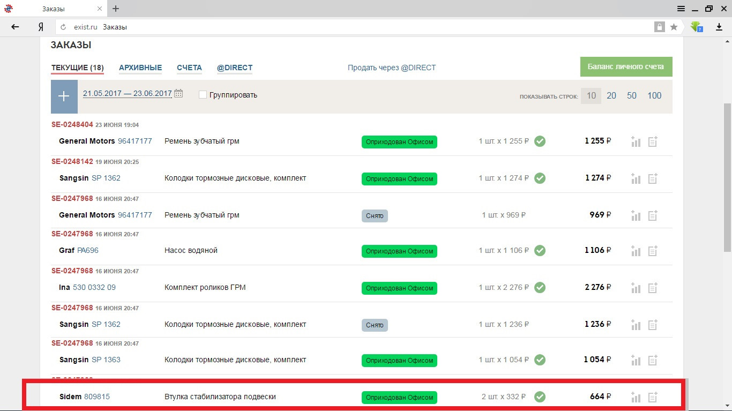This screenshot has width=732, height=411.
Task: Open order SE-0248404 link
Action: 72,124
